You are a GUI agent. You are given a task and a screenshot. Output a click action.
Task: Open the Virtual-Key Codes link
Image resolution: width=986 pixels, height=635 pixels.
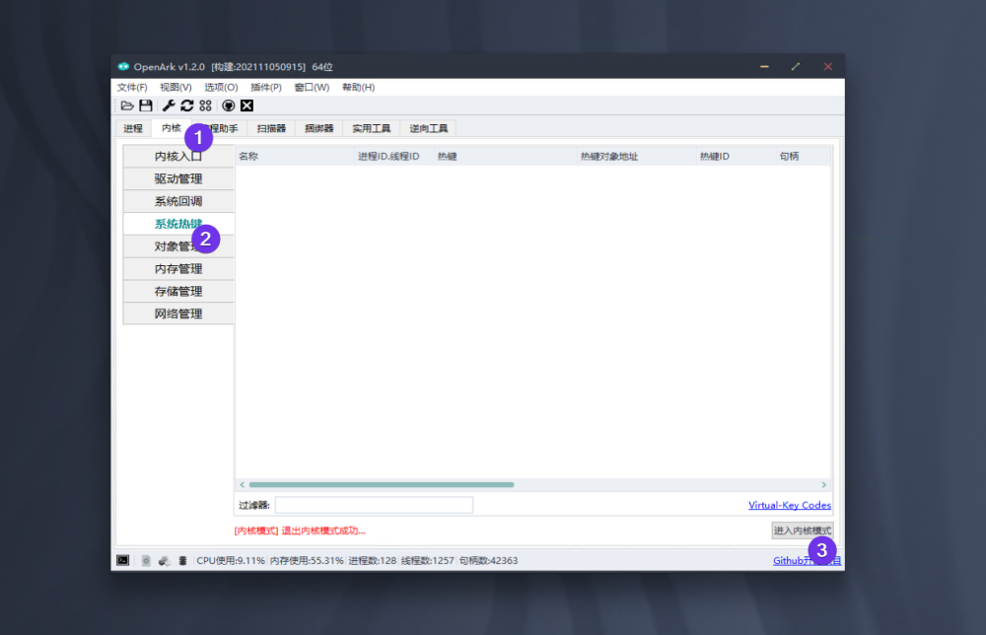[x=789, y=505]
